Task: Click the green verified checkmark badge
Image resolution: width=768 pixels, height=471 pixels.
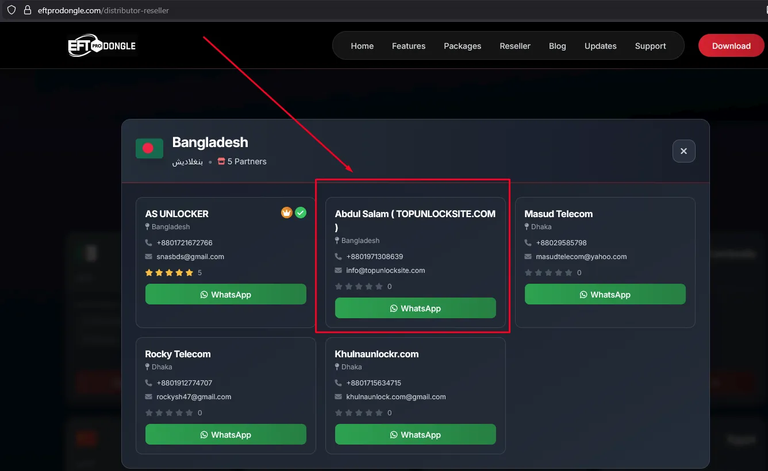Action: point(301,213)
